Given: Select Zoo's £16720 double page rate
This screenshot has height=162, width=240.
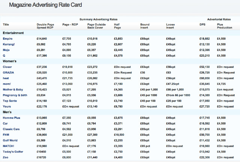Looking at the screenshot, I should (x=42, y=157).
